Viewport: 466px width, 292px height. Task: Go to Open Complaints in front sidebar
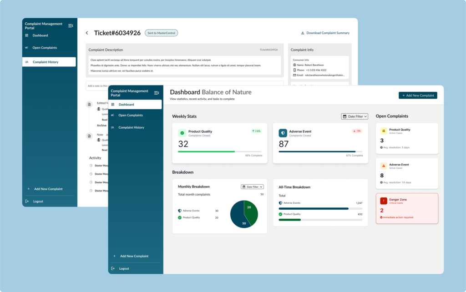[x=130, y=115]
